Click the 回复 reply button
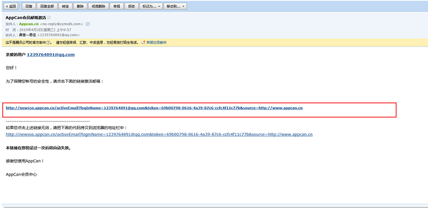The width and height of the screenshot is (428, 208). [28, 6]
